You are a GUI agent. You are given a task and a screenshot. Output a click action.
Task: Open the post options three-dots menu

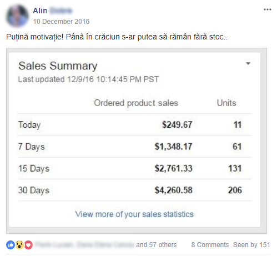268,9
